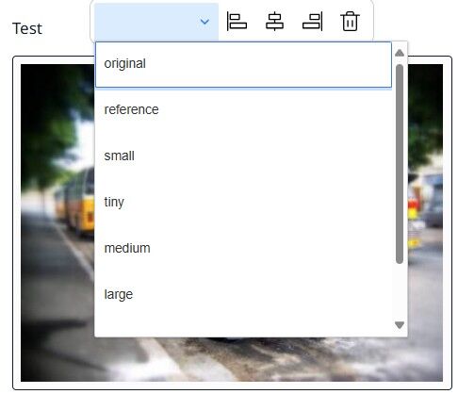
Task: Click the dropdown chevron arrow
Action: coord(204,22)
